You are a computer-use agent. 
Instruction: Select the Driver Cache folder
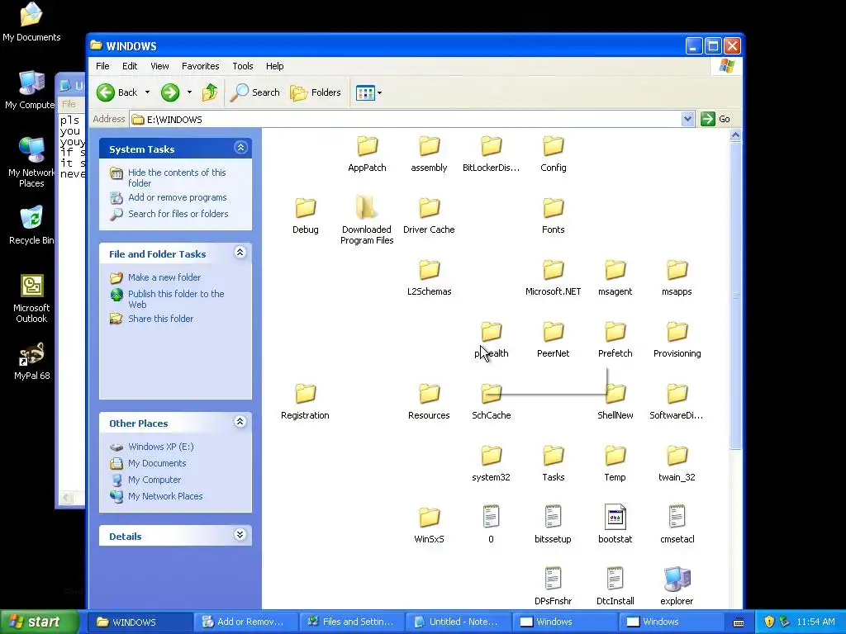pos(429,215)
